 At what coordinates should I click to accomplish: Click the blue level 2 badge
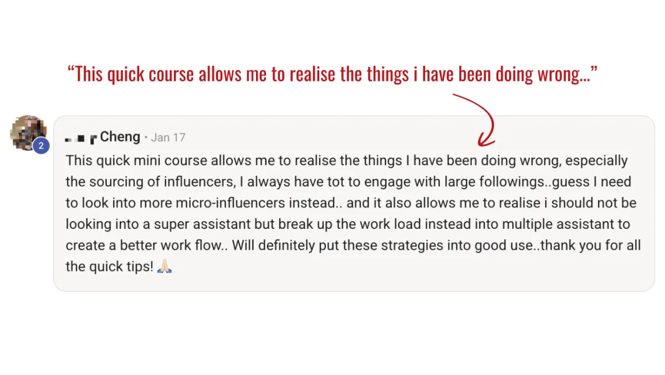click(41, 147)
